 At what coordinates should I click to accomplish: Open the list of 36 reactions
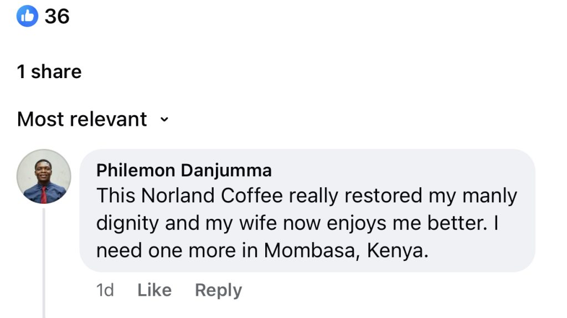coord(56,17)
